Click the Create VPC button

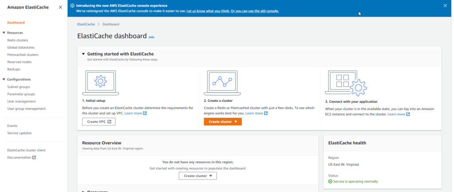(x=99, y=122)
